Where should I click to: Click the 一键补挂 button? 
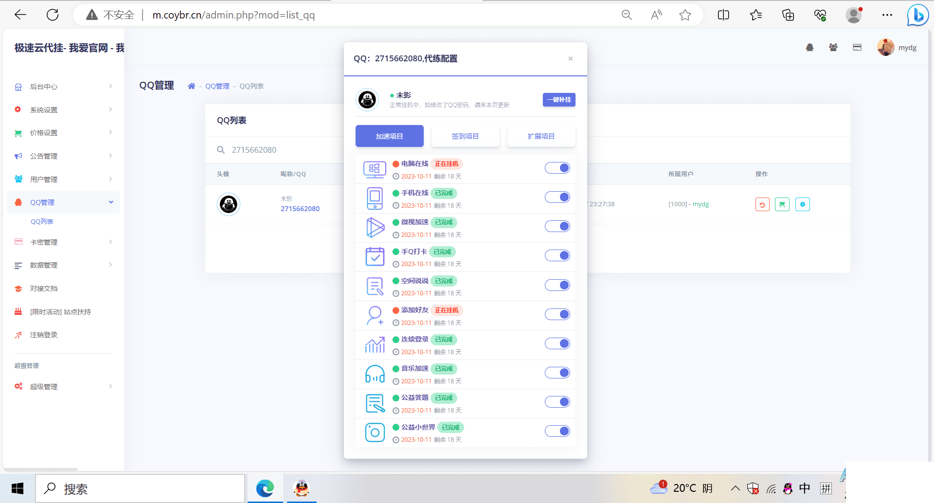tap(559, 100)
